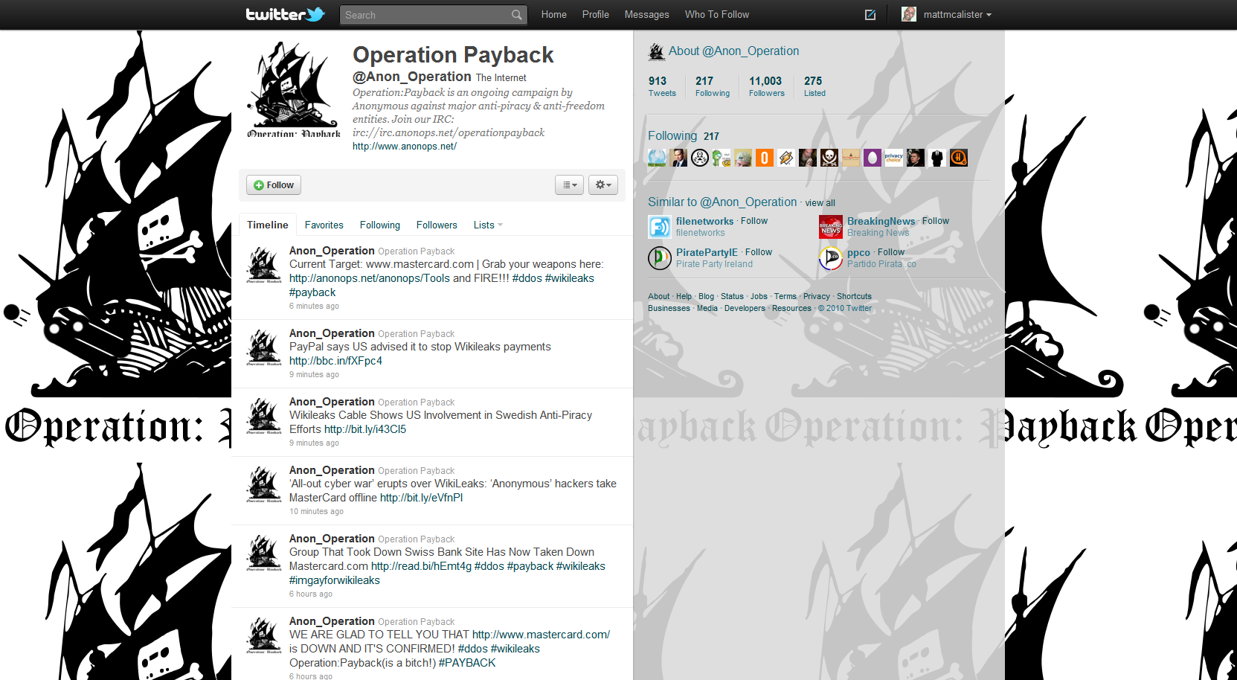Open the Shortcuts footer link
Image resolution: width=1237 pixels, height=680 pixels.
point(854,296)
